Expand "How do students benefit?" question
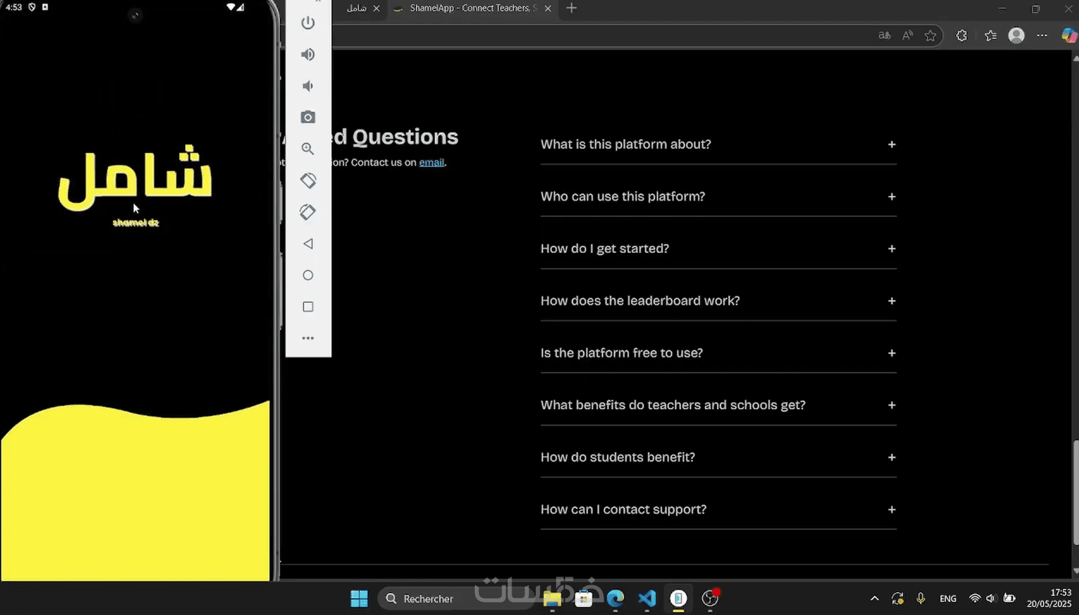Image resolution: width=1079 pixels, height=615 pixels. (718, 457)
